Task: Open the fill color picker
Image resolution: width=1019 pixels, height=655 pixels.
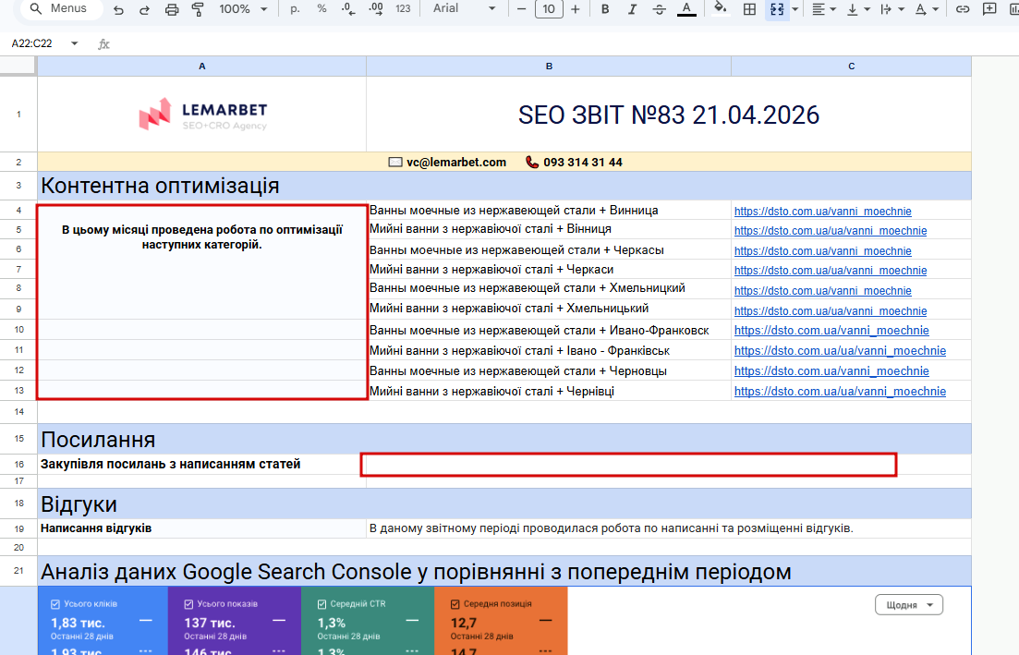Action: pyautogui.click(x=720, y=9)
